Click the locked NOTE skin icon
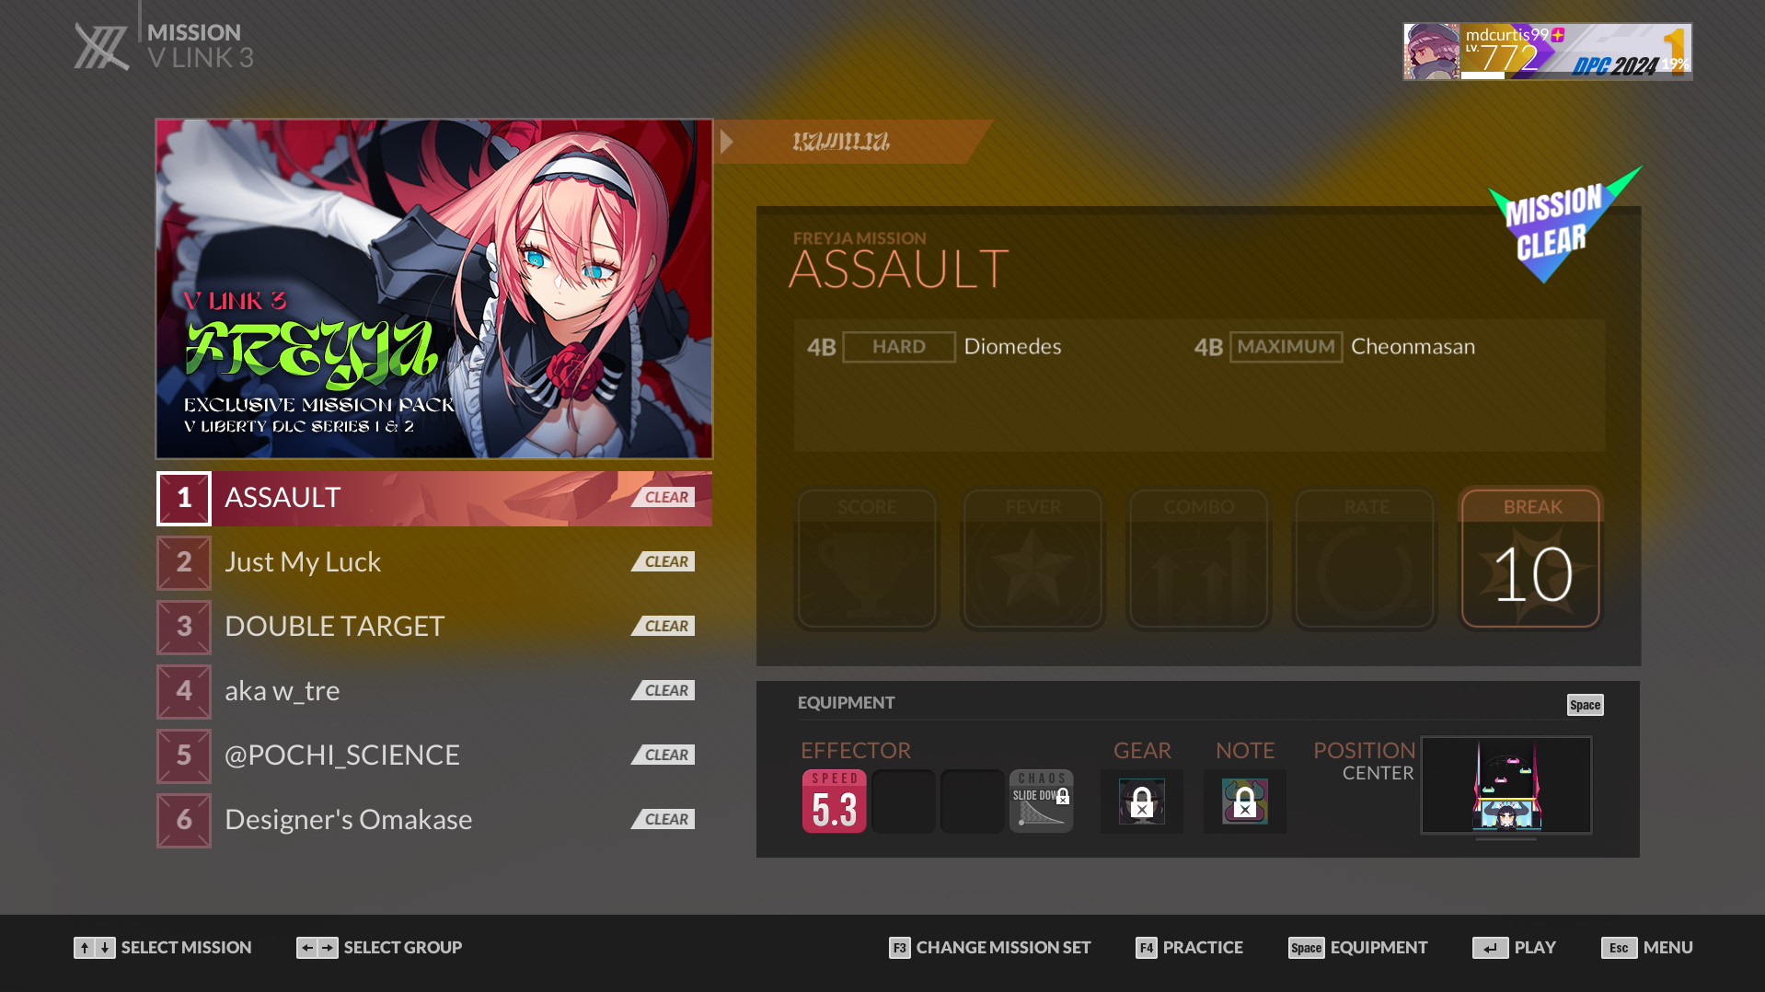 pyautogui.click(x=1245, y=801)
